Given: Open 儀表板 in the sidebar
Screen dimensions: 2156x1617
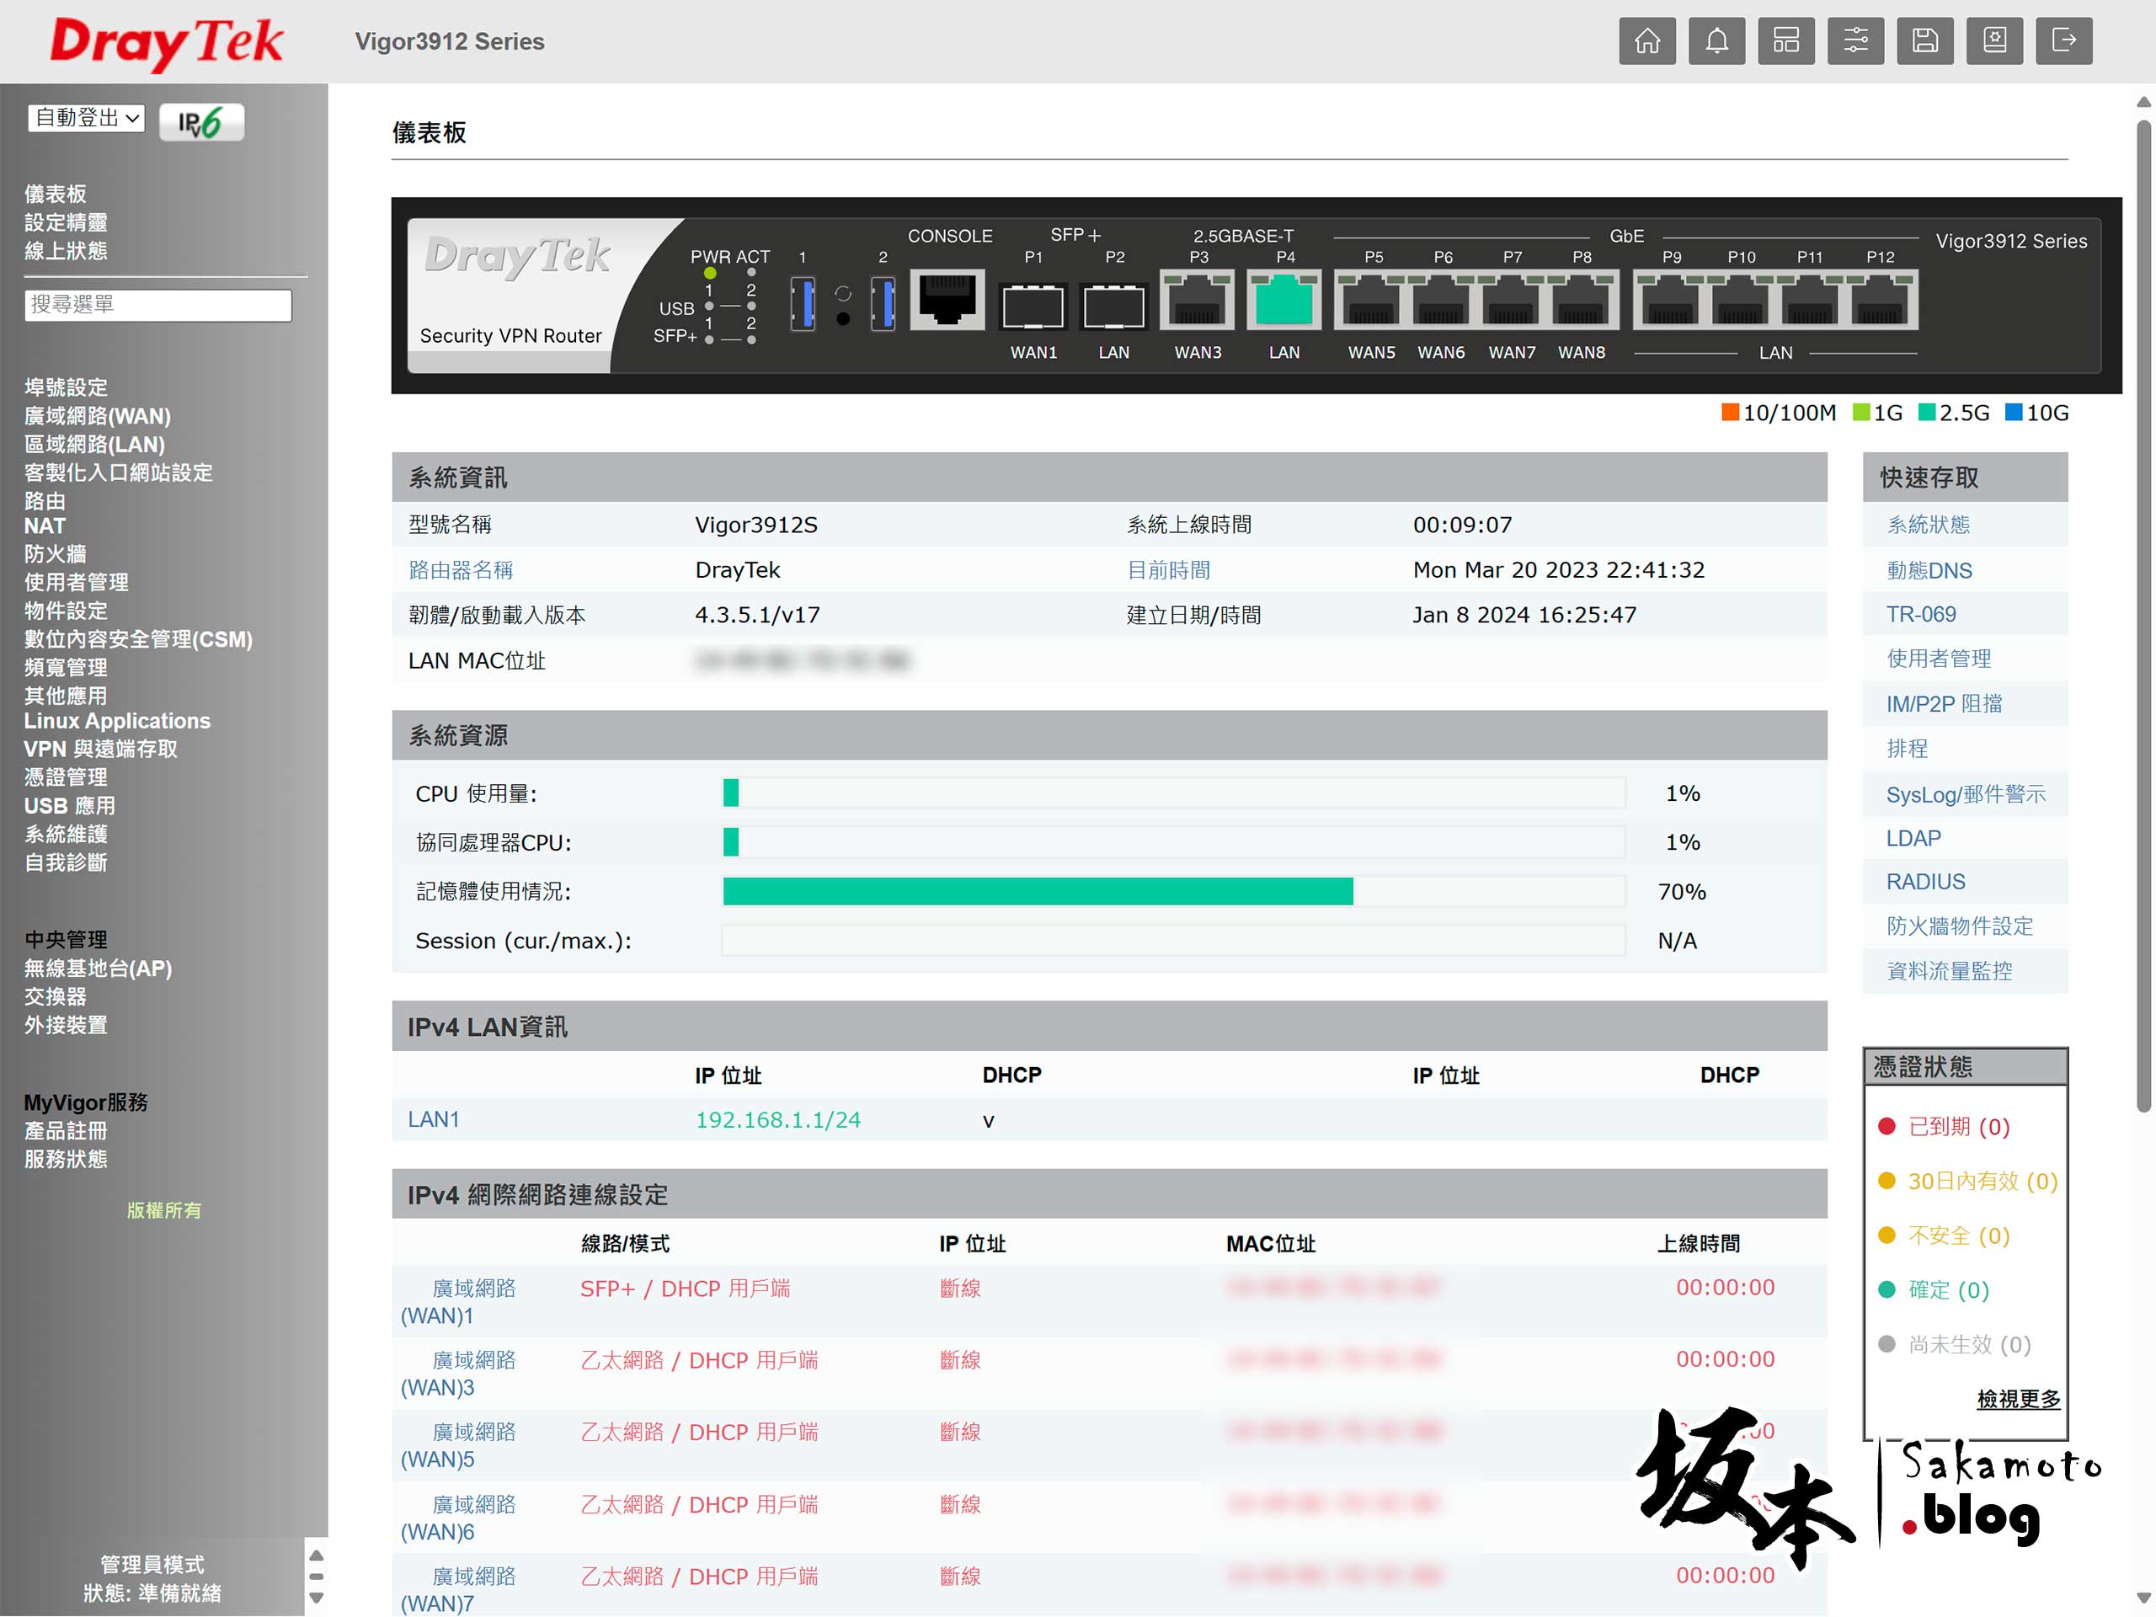Looking at the screenshot, I should 56,194.
